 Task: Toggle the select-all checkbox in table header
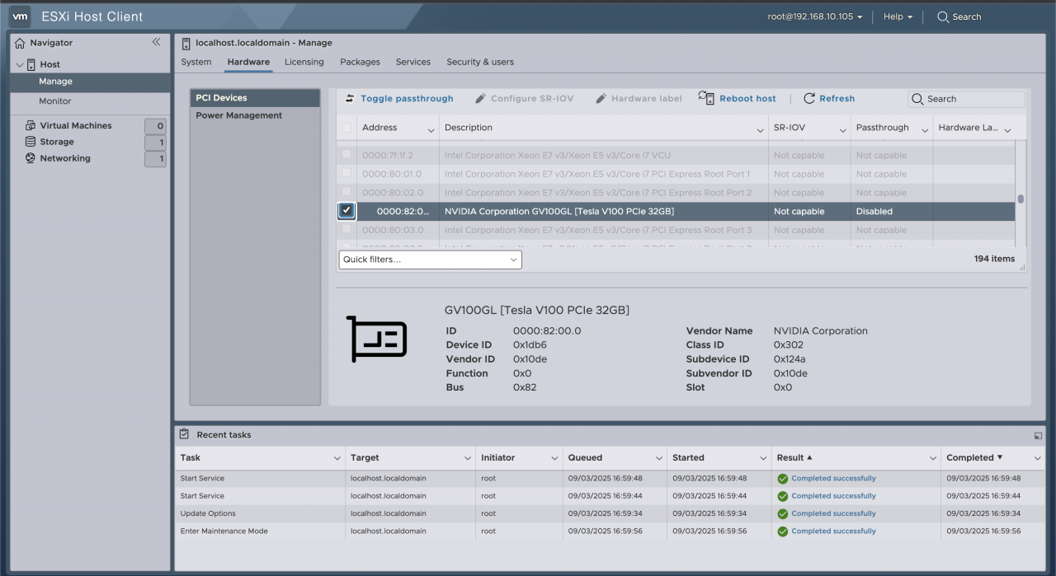tap(346, 128)
